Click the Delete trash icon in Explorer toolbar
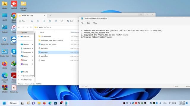 click(x=61, y=21)
